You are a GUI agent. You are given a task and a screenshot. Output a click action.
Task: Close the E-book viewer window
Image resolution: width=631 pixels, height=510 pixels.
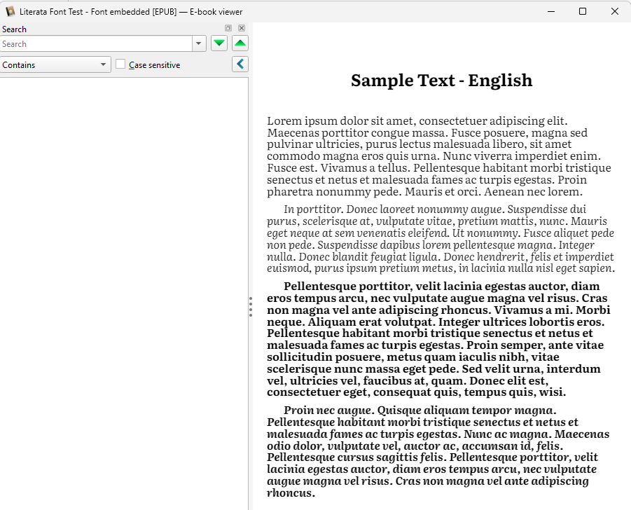tap(615, 11)
